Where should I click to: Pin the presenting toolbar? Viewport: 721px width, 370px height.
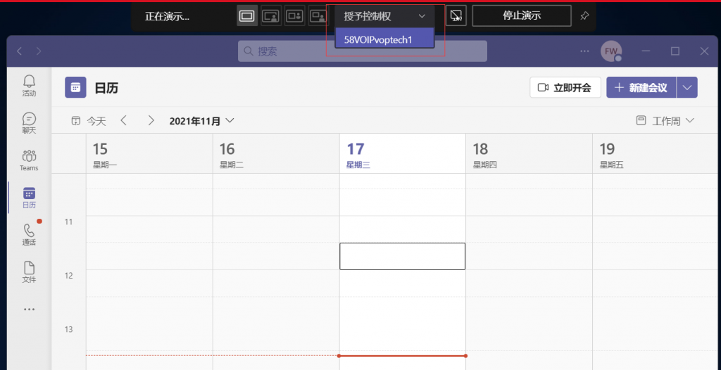(x=584, y=16)
